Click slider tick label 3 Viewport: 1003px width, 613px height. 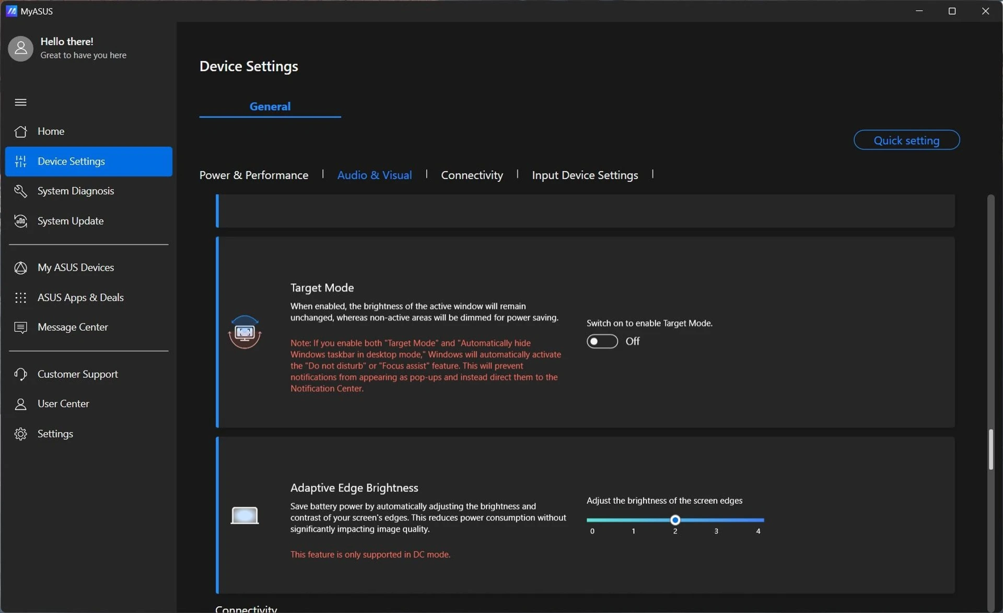tap(716, 531)
